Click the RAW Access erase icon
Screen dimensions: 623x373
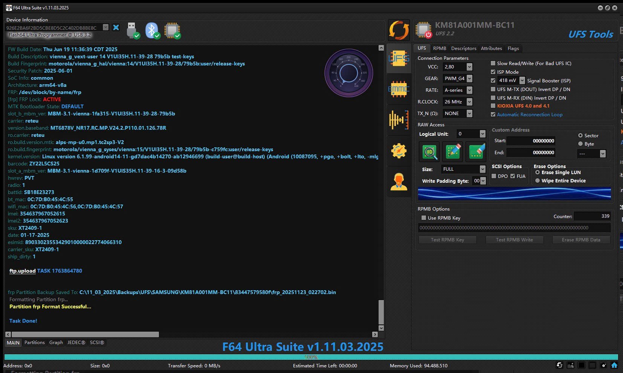(476, 152)
